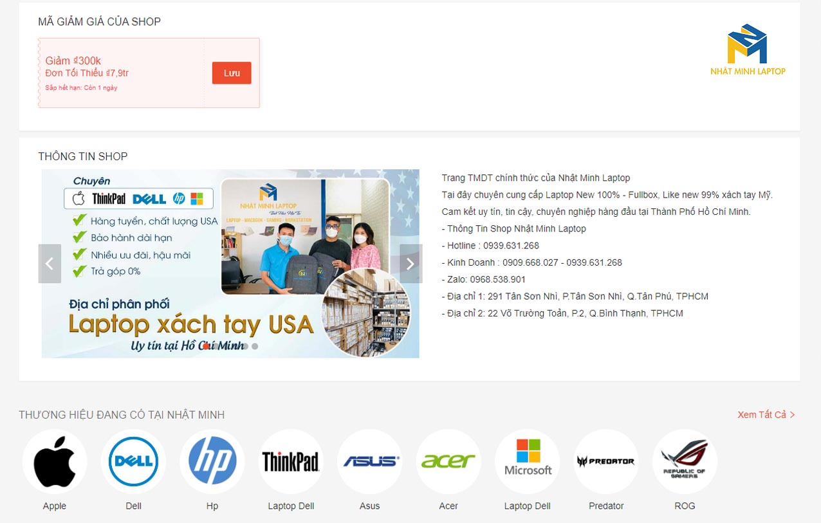821x523 pixels.
Task: Select the Dell brand logo circle
Action: [133, 461]
